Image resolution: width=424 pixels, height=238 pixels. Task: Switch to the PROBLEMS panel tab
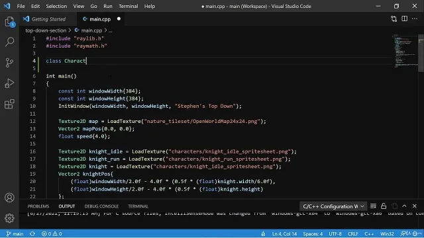38,206
